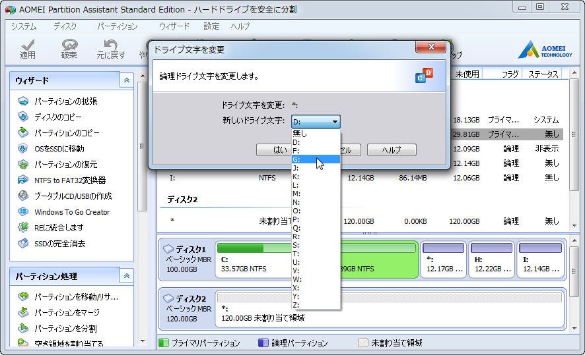The image size is (585, 355).
Task: Choose D: in drive letter list
Action: click(x=316, y=142)
